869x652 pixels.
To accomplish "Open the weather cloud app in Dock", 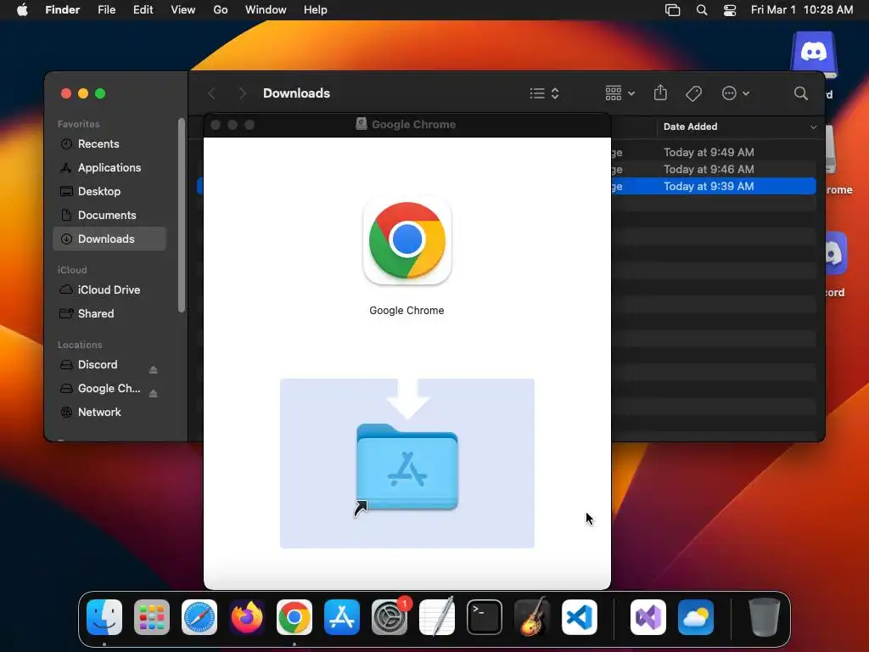I will point(696,617).
